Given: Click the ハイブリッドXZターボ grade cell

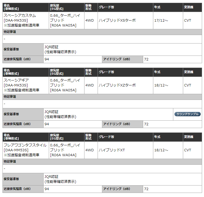Looking at the screenshot, I should pyautogui.click(x=117, y=85).
